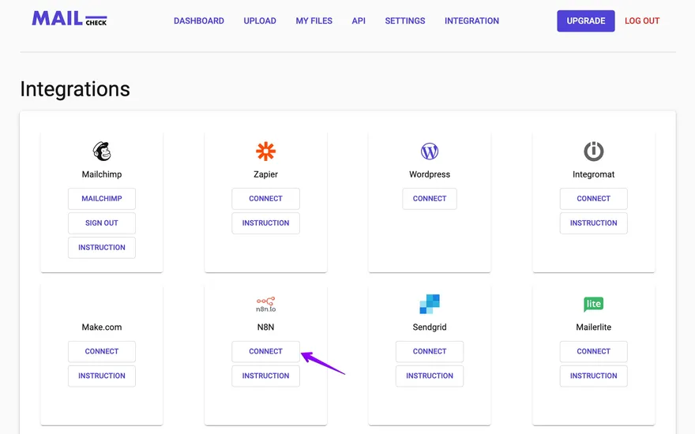Log out using the Log Out link
The width and height of the screenshot is (695, 434).
coord(642,21)
